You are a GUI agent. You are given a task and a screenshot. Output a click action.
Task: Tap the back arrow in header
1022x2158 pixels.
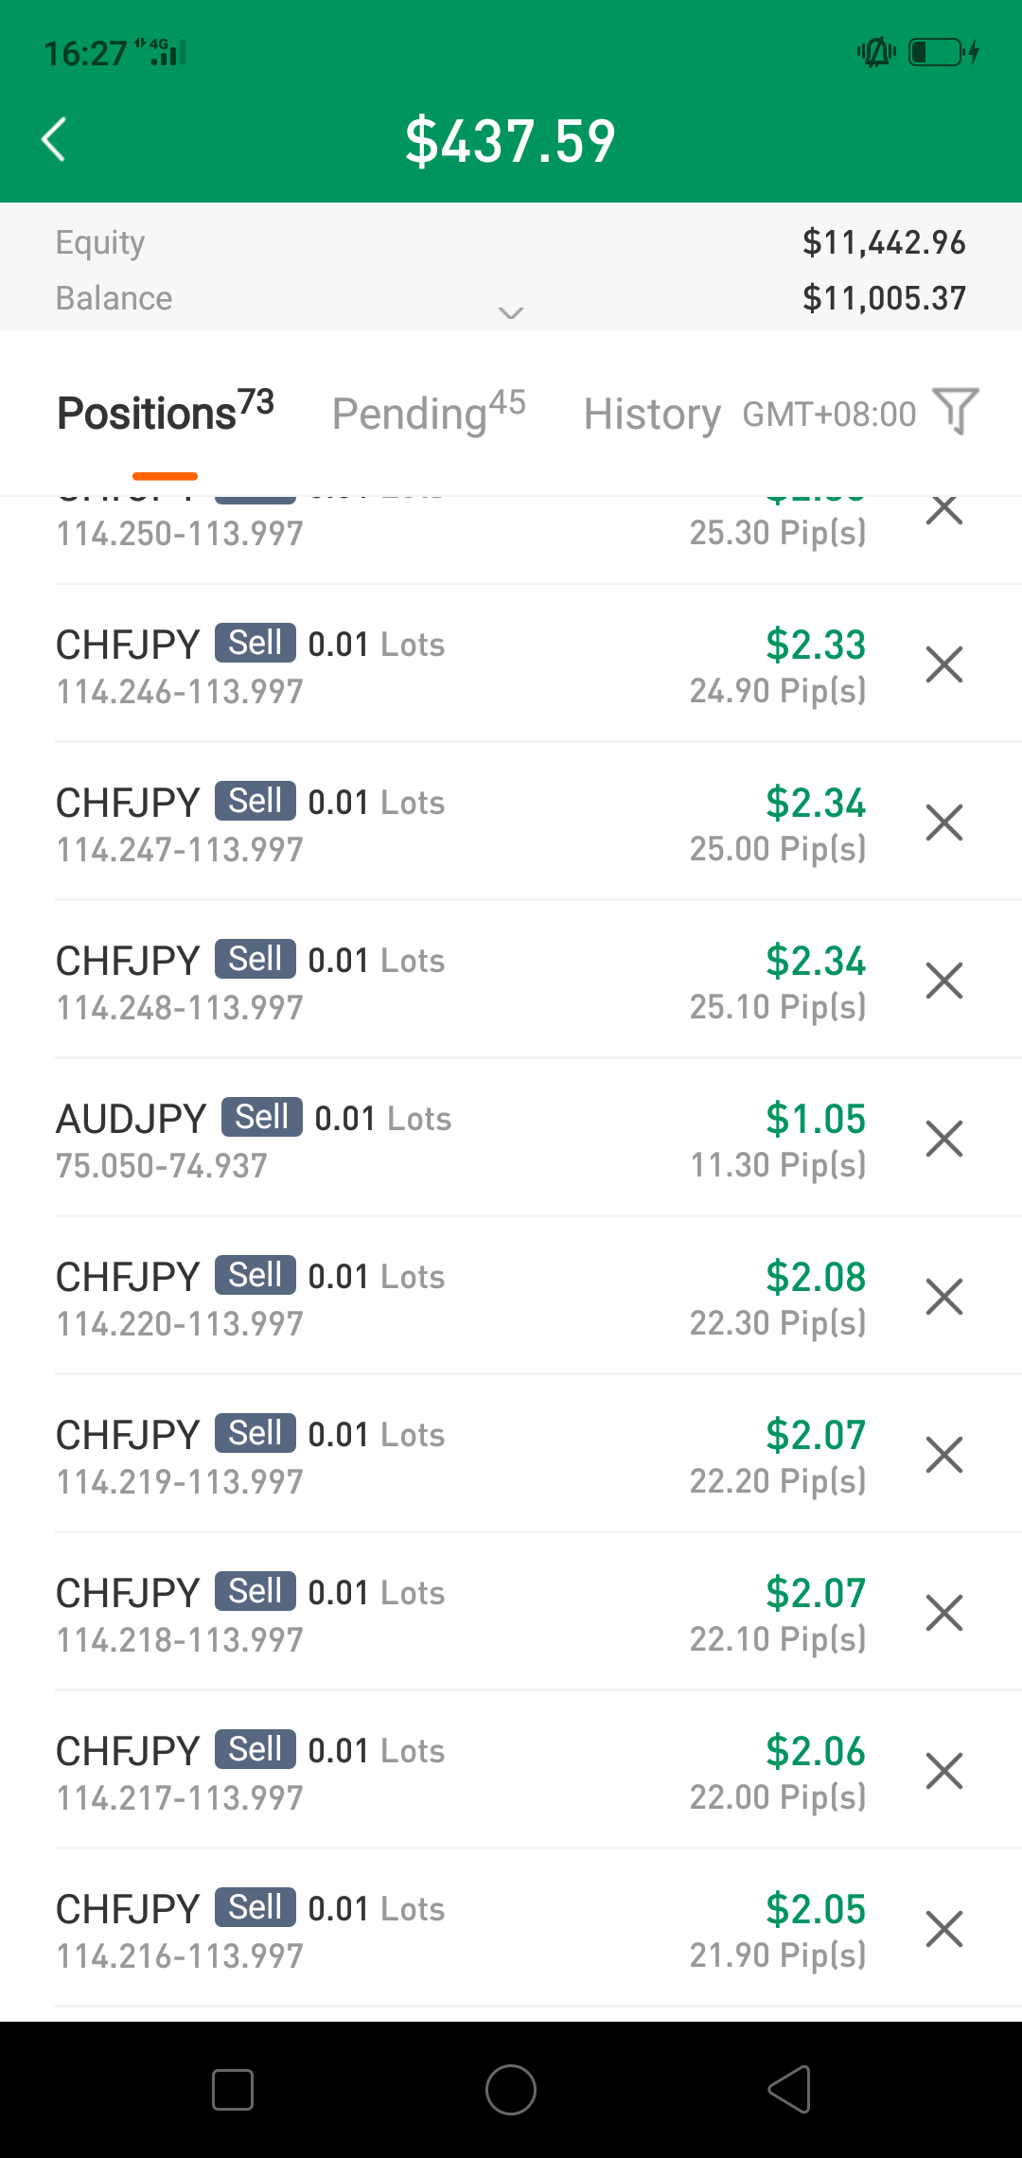click(x=55, y=140)
